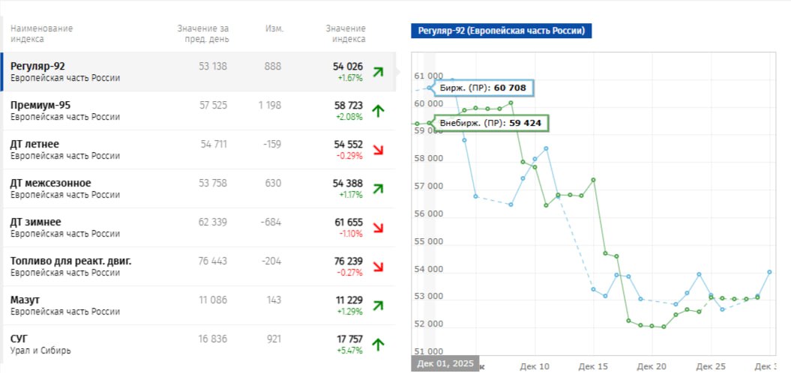791x373 pixels.
Task: Click red arrow for Топливо для реакт. двиг.
Action: point(378,267)
